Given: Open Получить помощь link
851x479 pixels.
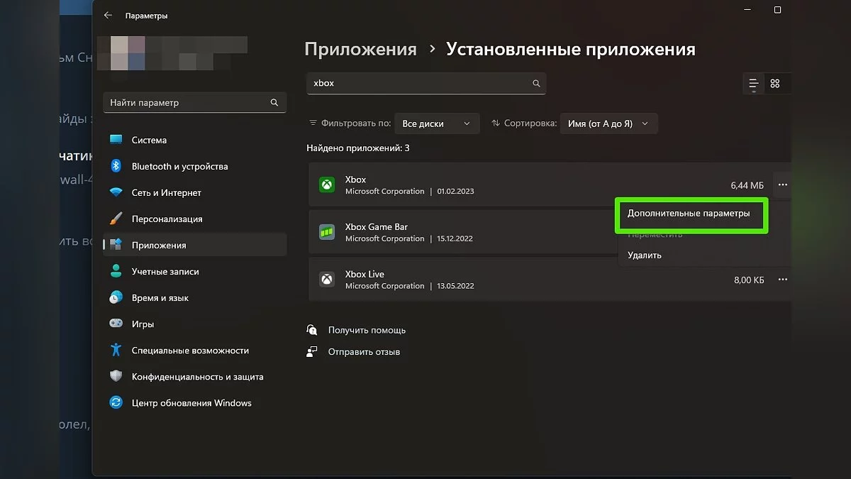Looking at the screenshot, I should [x=367, y=330].
